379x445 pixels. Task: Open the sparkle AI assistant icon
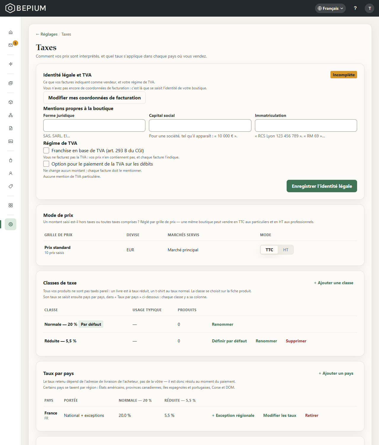11,64
